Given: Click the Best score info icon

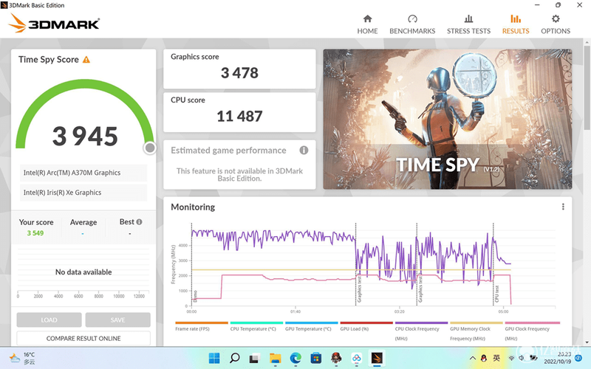Looking at the screenshot, I should pos(139,222).
